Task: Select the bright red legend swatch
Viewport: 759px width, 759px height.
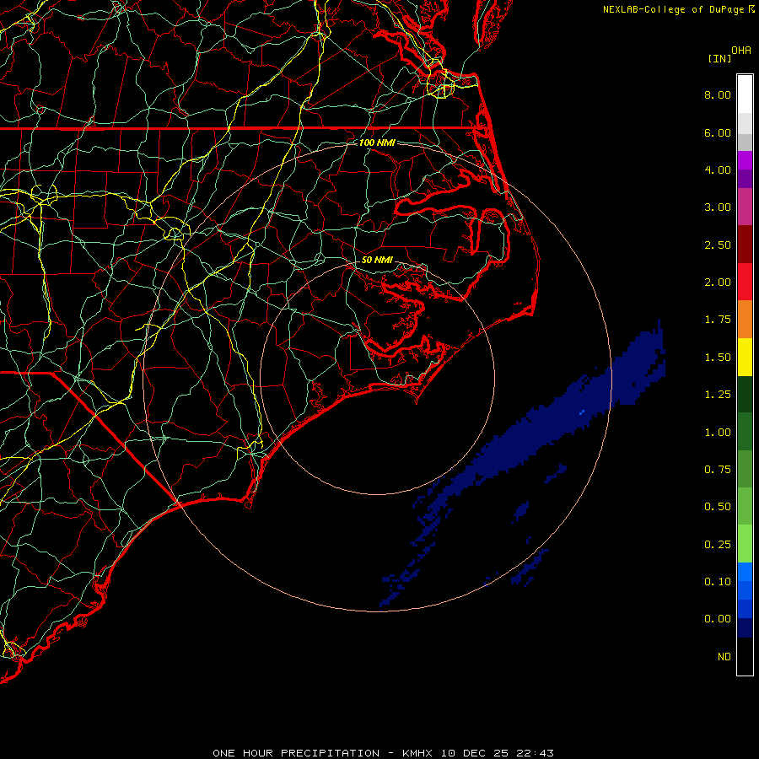Action: (745, 282)
